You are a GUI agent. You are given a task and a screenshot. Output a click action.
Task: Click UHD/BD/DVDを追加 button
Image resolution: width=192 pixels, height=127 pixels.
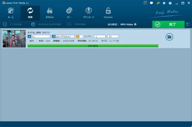pos(46,25)
